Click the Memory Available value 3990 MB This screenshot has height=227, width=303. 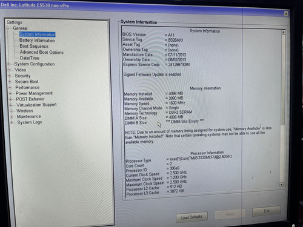176,98
